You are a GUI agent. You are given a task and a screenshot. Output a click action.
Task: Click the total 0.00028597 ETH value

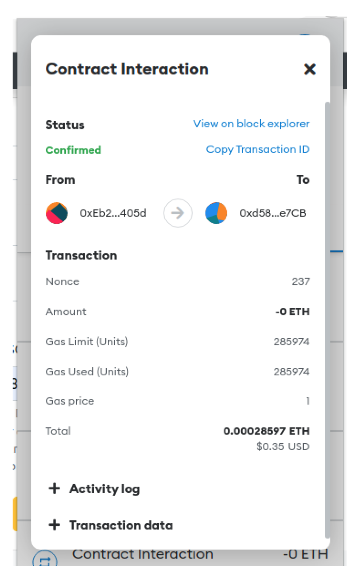[x=266, y=431]
